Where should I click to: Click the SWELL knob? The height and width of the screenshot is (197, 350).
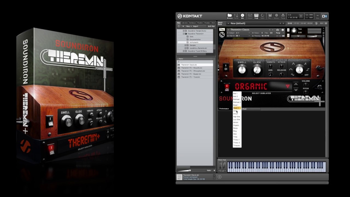tap(242, 70)
